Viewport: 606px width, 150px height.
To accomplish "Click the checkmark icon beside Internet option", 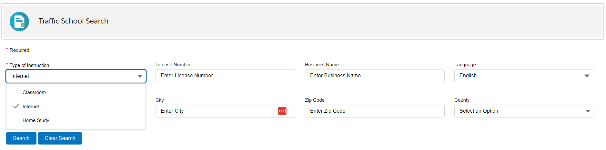I will click(x=16, y=106).
